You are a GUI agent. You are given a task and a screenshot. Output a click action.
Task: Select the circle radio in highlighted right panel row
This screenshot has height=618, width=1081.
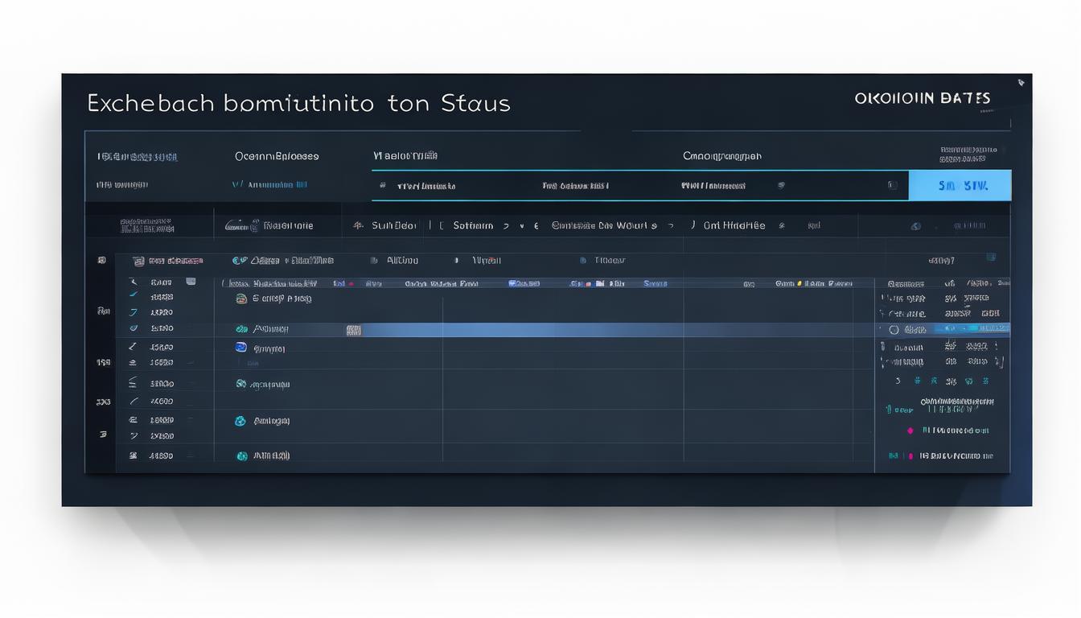[894, 329]
